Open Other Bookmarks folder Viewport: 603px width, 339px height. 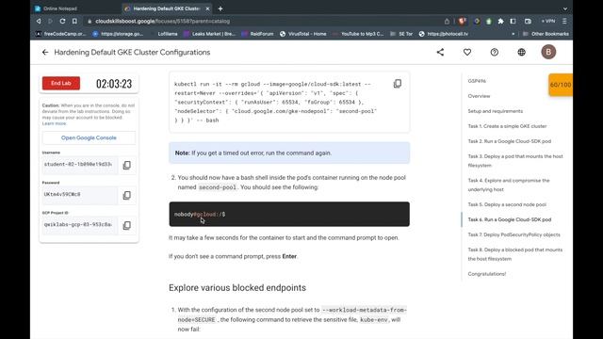[546, 34]
